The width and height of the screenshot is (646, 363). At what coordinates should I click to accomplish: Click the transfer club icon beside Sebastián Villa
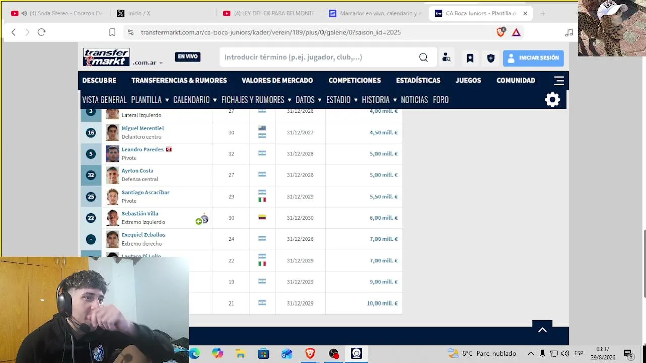tap(204, 219)
